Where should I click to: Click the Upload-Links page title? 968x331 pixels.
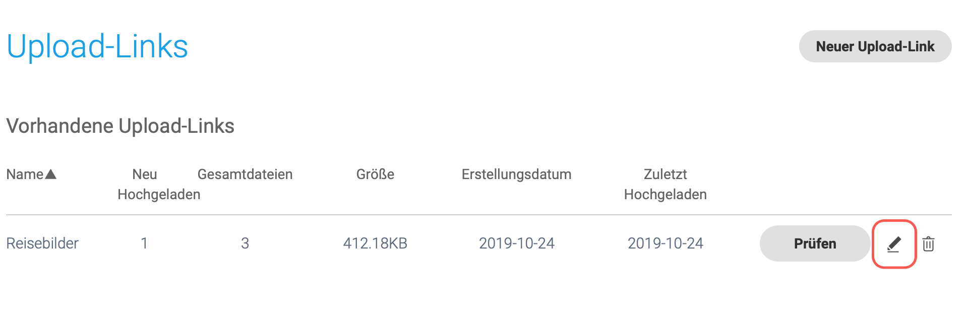97,46
